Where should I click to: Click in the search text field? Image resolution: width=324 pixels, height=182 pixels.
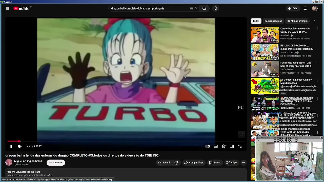click(x=149, y=8)
